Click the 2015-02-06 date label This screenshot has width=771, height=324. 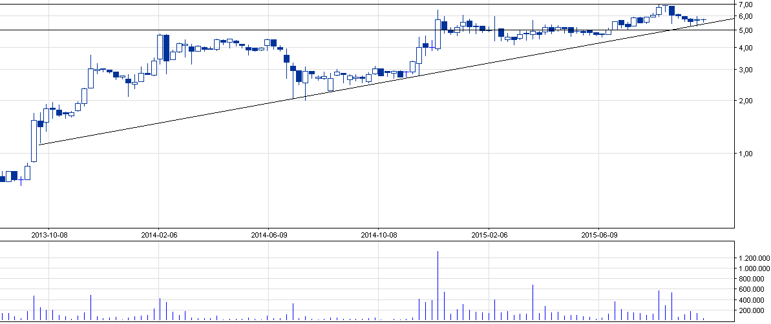click(489, 235)
